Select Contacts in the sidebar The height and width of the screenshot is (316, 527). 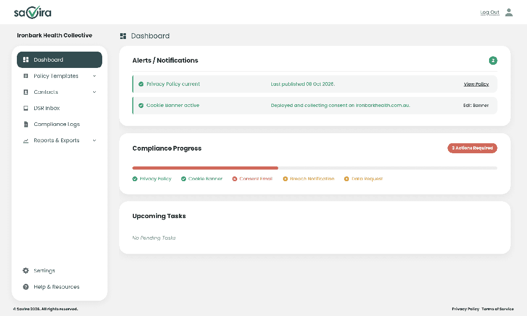coord(60,92)
